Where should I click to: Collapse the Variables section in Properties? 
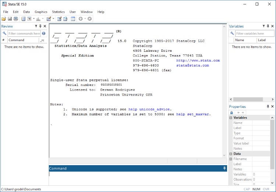tap(231, 118)
